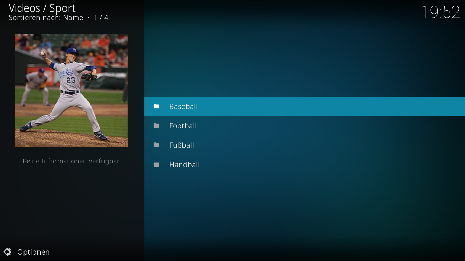The height and width of the screenshot is (261, 465).
Task: Click the 19:52 clock display
Action: (440, 12)
